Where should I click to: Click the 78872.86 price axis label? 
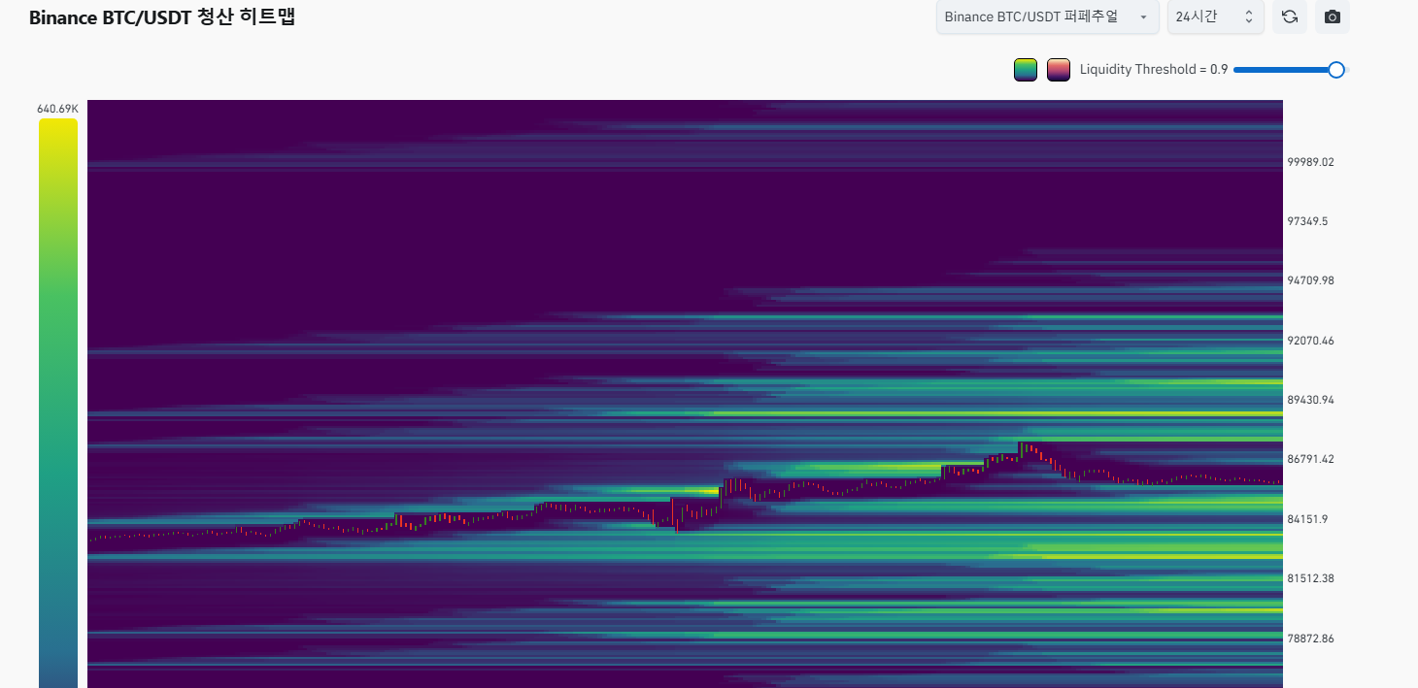[1310, 639]
